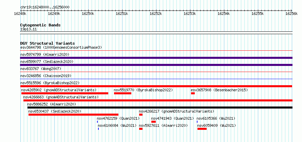Viewport: 302px width, 142px height.
Task: Click the nsv4265902 (gnomADStructuralVariants) label
Action: coord(59,90)
